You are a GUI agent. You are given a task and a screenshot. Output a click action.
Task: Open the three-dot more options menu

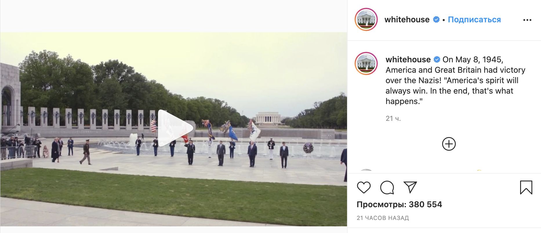527,20
